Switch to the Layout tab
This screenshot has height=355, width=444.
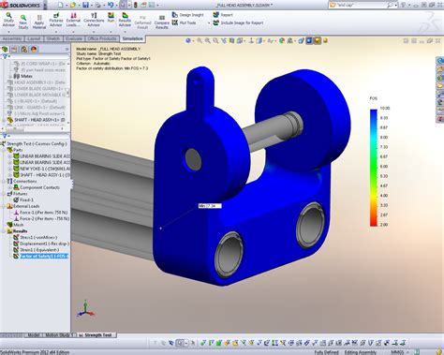pos(34,38)
